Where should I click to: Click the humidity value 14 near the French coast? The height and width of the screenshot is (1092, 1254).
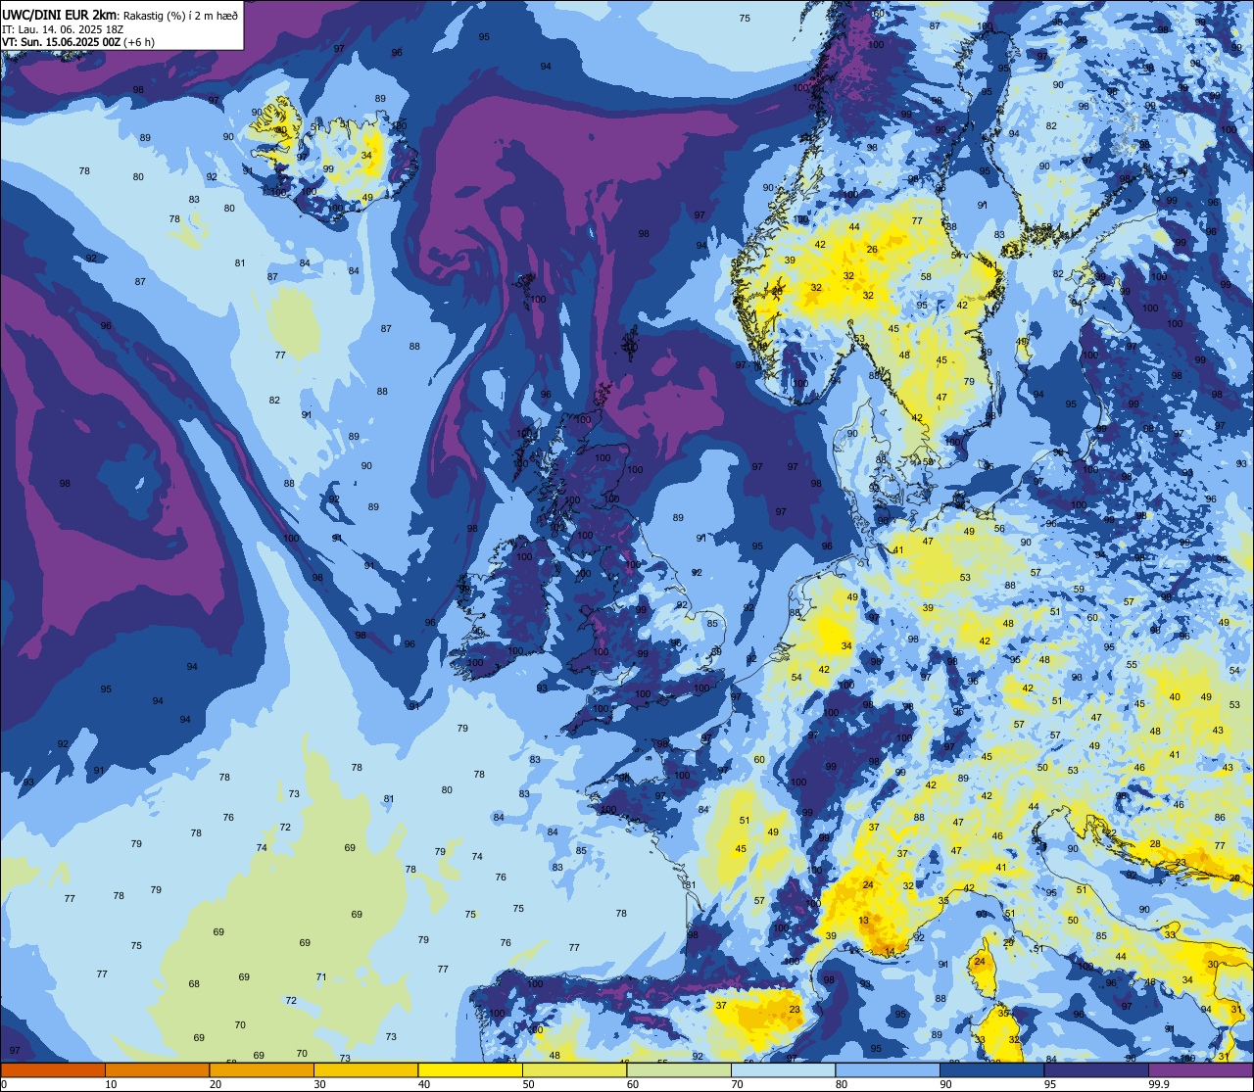(x=890, y=951)
